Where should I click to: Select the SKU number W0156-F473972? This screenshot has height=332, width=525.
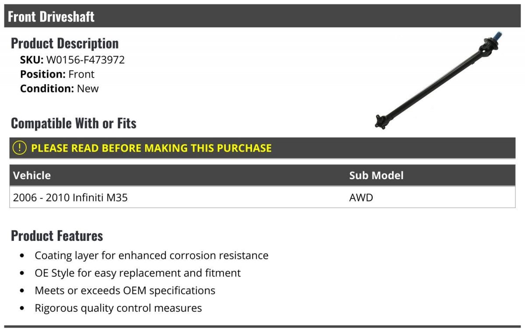[x=85, y=60]
